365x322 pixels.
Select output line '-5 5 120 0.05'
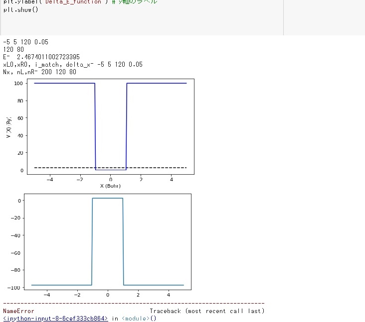click(x=25, y=42)
